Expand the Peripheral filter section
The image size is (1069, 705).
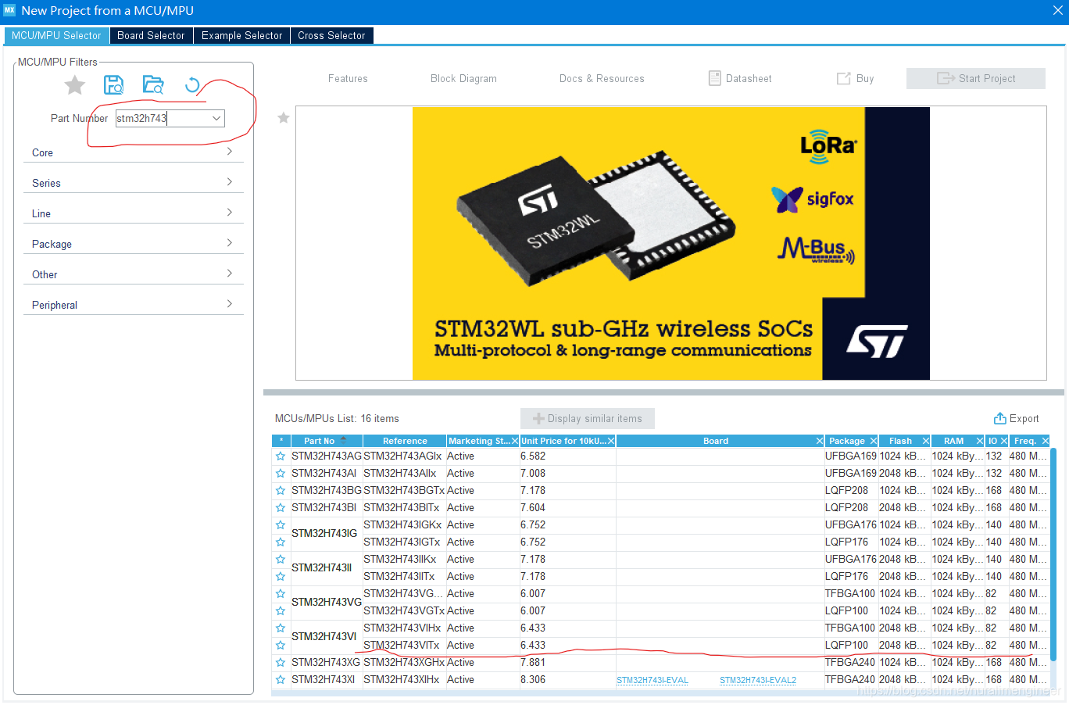[x=134, y=305]
